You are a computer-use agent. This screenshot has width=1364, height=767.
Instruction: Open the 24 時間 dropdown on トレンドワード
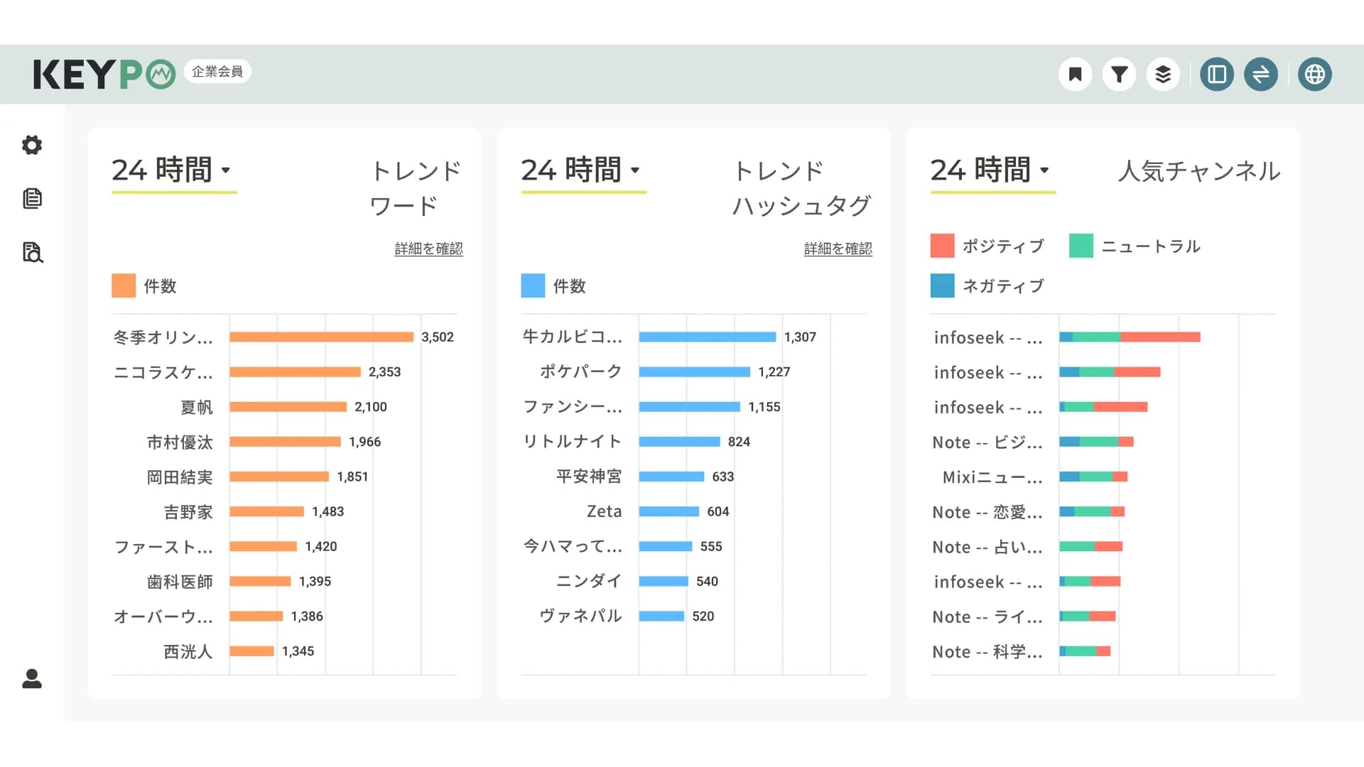(173, 170)
